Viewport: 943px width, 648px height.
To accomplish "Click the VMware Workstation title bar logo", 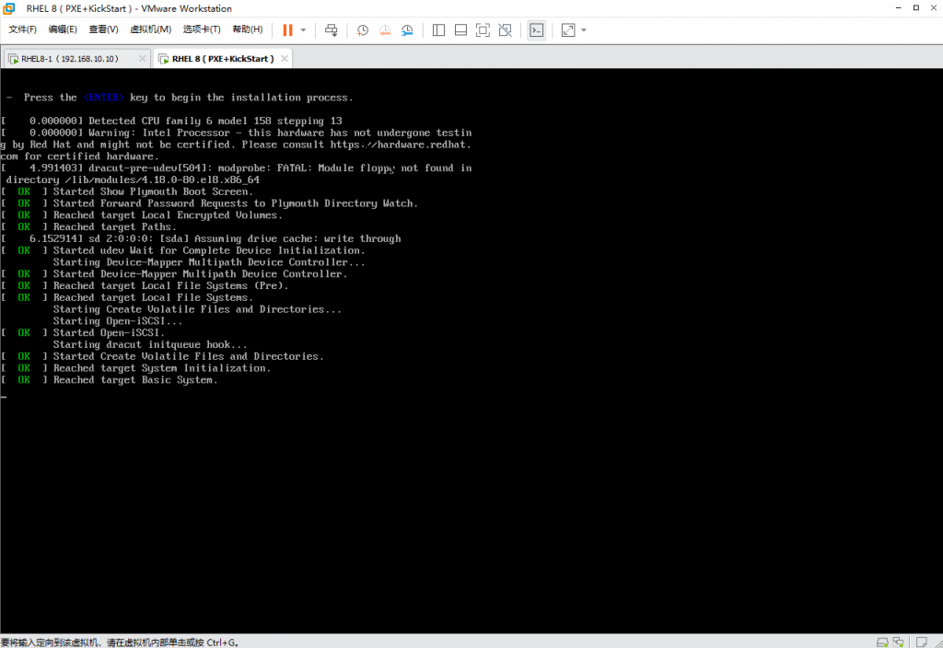I will tap(8, 8).
